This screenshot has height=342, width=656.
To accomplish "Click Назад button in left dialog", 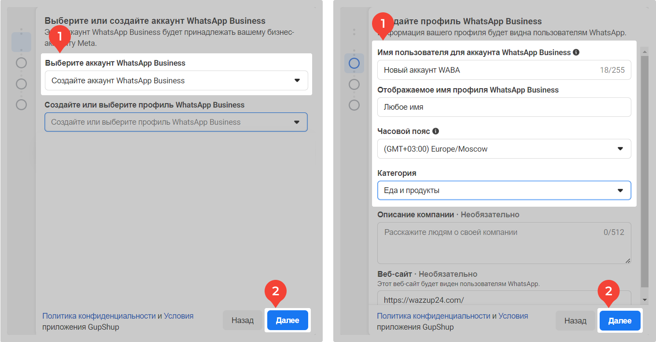I will click(x=243, y=320).
